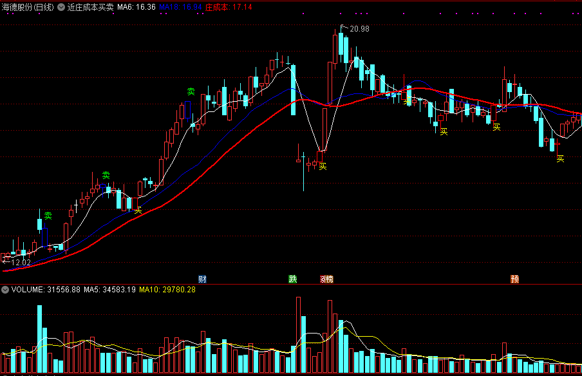Click the red 庄成本: 17.14 label
Screen dimensions: 582x376
point(229,7)
